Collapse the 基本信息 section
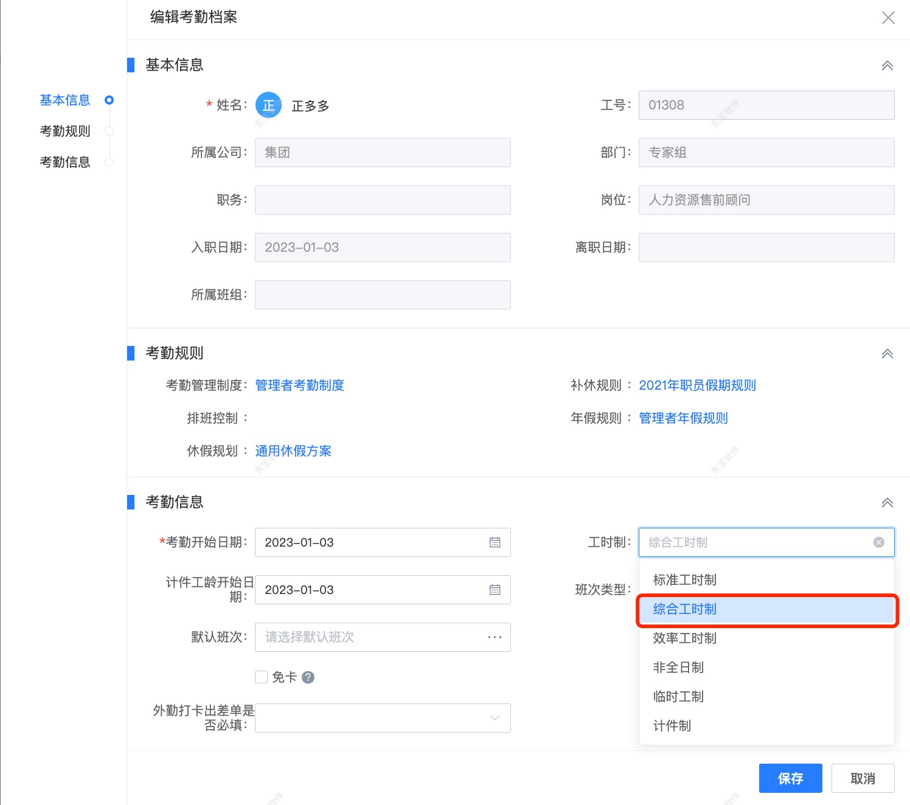Viewport: 910px width, 805px height. click(887, 66)
